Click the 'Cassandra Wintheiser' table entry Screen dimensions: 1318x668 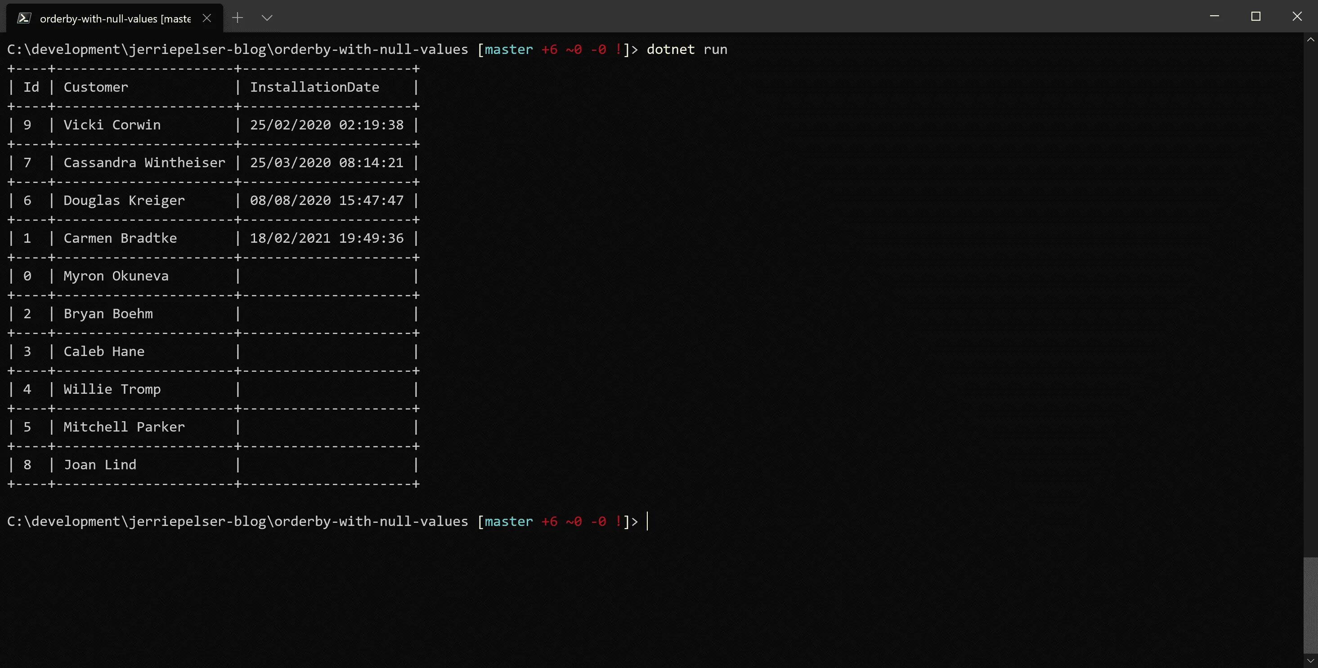click(144, 163)
